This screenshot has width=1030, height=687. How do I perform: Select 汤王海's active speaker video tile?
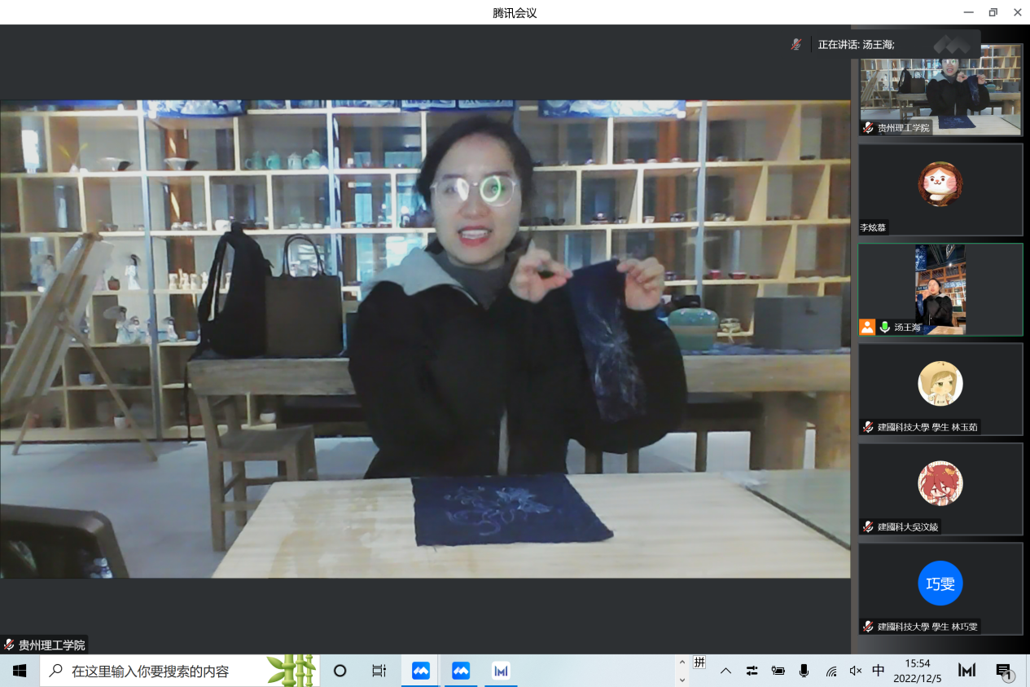(x=940, y=288)
